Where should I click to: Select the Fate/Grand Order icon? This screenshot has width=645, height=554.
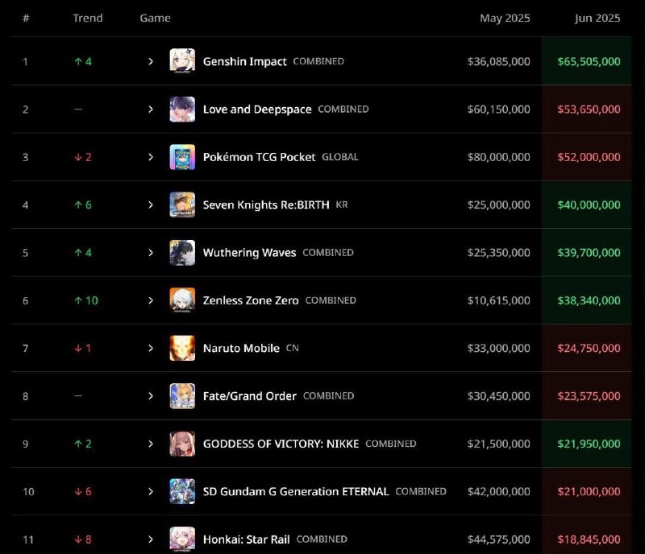(x=182, y=396)
